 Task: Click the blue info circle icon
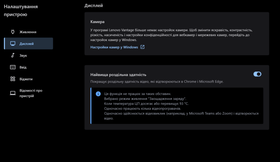[x=98, y=94]
